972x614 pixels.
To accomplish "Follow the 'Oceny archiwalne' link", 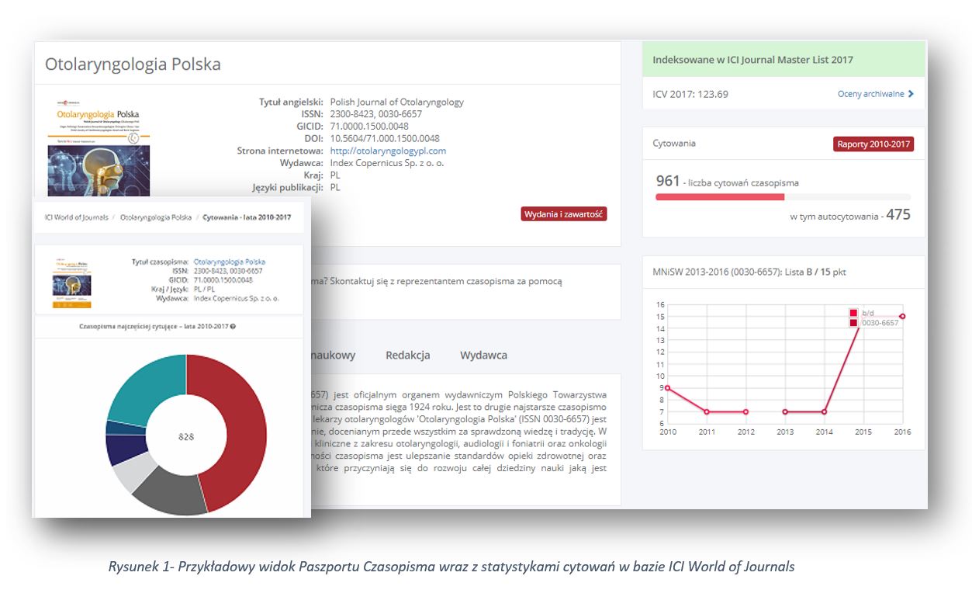I will 870,94.
